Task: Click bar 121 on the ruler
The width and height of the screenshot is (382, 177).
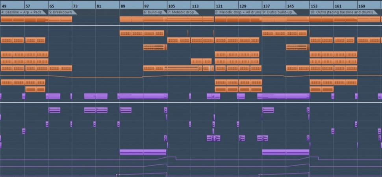Action: (219, 6)
